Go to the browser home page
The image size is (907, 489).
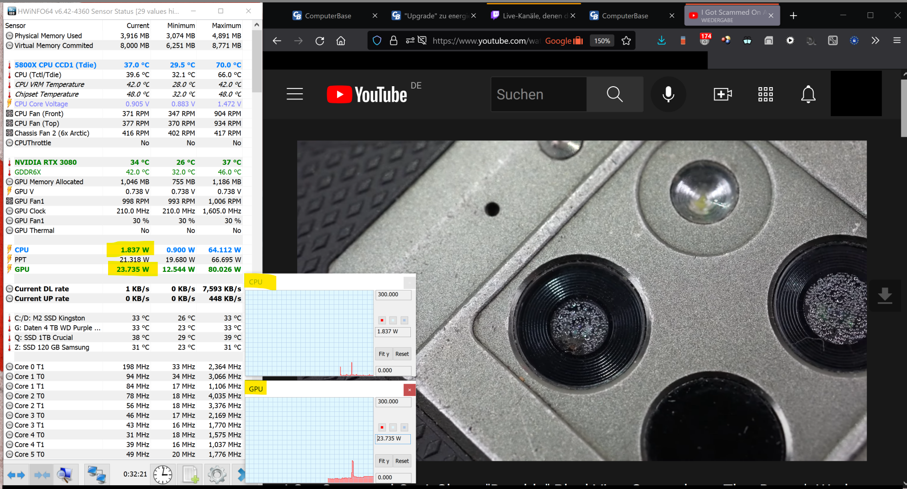(x=341, y=41)
